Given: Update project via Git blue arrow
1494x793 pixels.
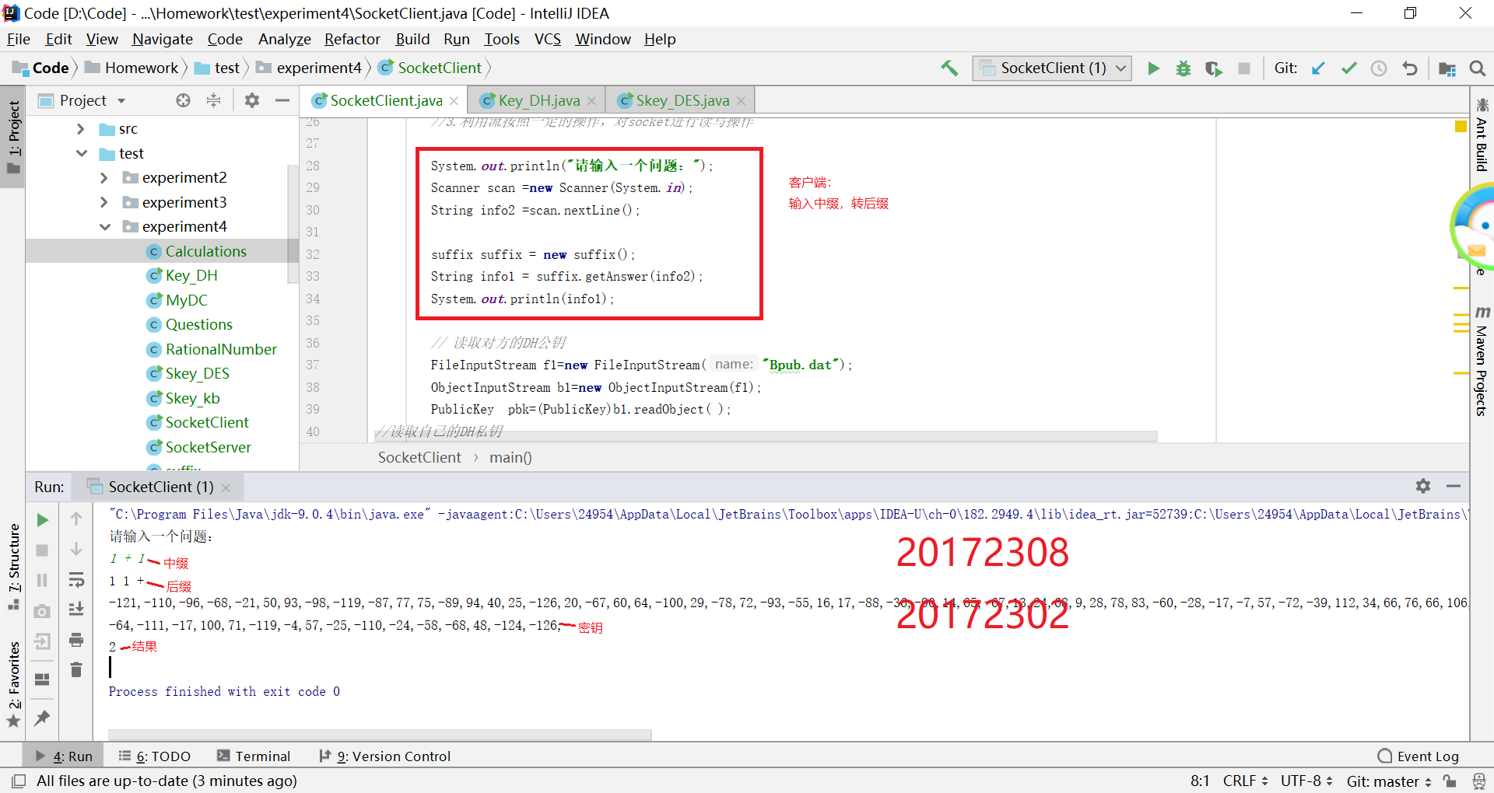Looking at the screenshot, I should click(1318, 68).
